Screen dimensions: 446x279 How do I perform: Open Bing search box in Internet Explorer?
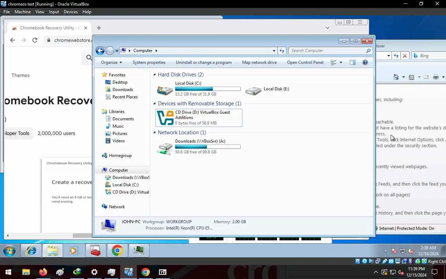coord(429,56)
